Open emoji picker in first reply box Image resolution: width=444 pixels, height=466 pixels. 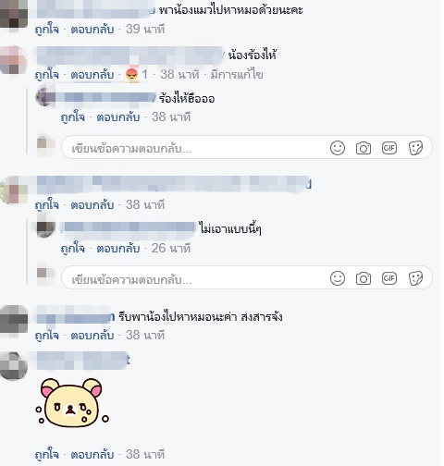tap(338, 148)
